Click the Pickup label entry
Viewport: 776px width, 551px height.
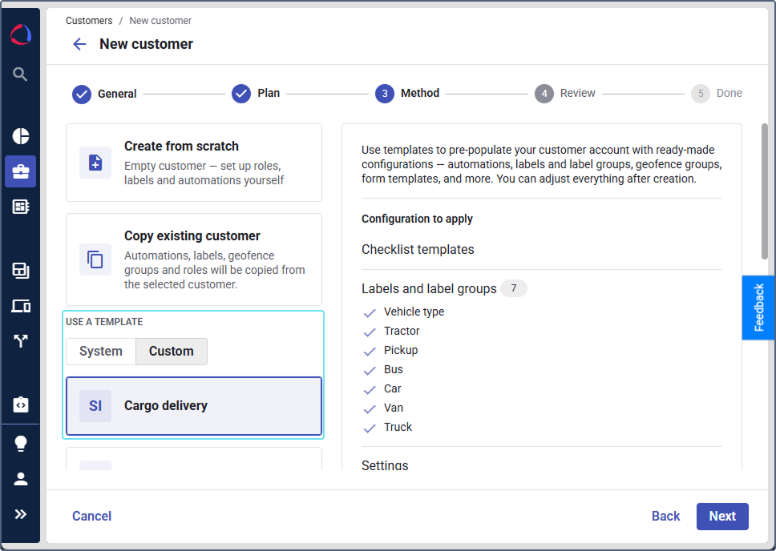tap(400, 350)
